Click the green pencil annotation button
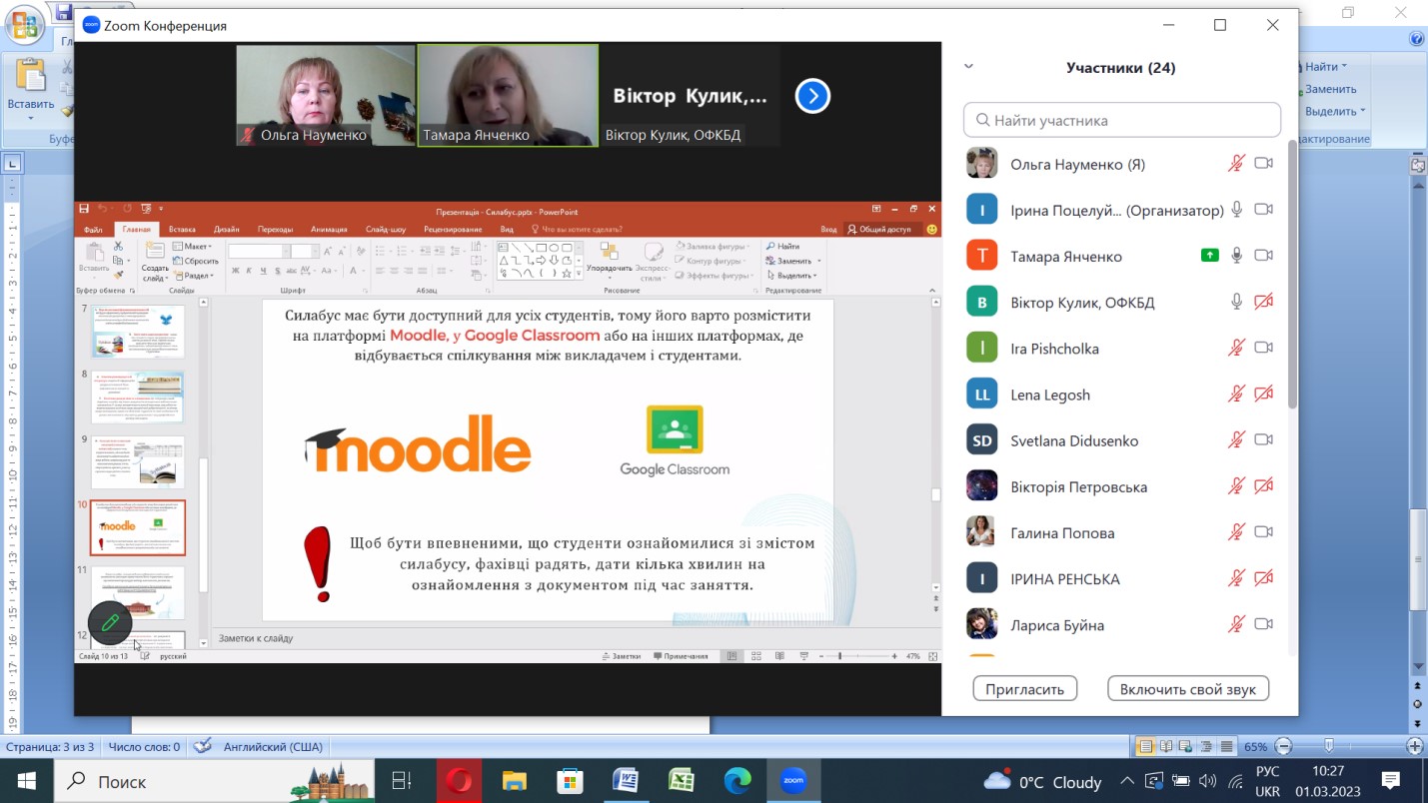Viewport: 1428px width, 803px height. tap(110, 623)
